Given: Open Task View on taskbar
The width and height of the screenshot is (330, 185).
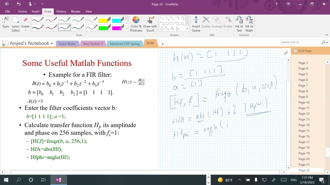Looking at the screenshot, I should click(43, 180).
